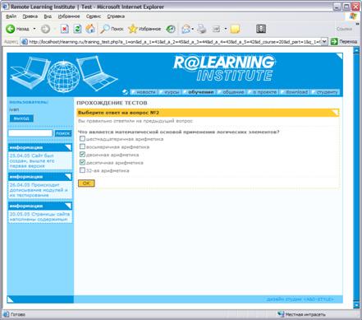Click the выход logout button
362x320 pixels.
[21, 118]
